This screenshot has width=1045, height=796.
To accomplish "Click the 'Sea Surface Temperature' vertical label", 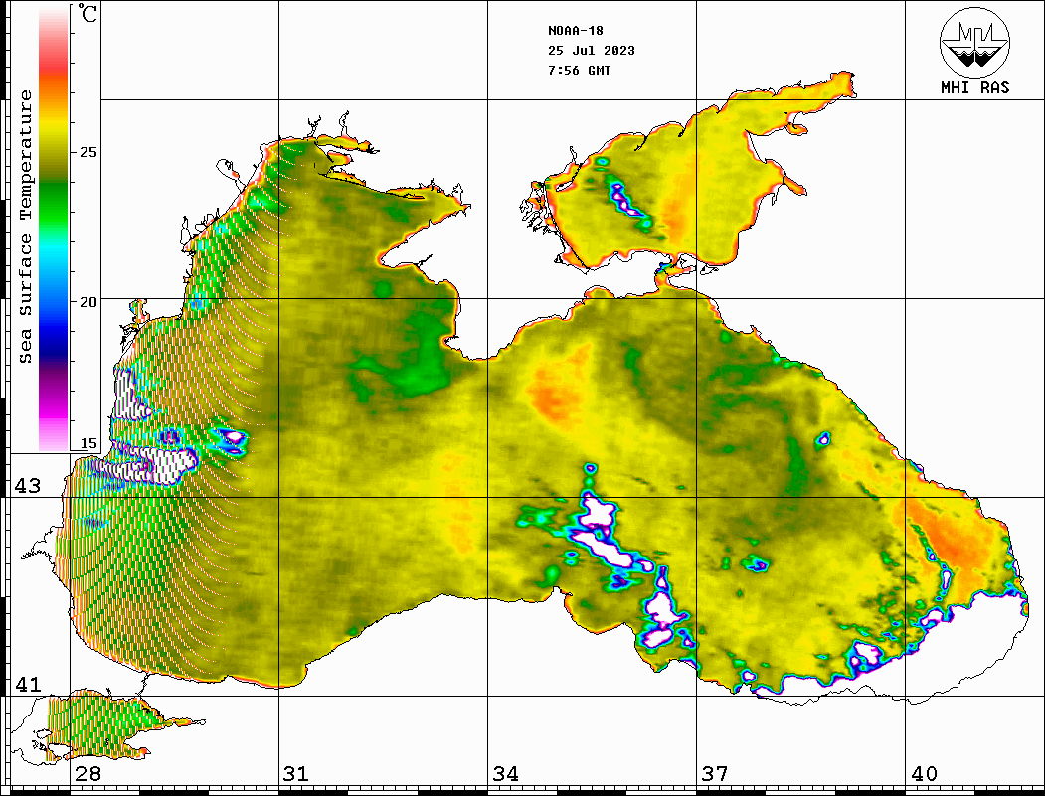I will (x=25, y=227).
